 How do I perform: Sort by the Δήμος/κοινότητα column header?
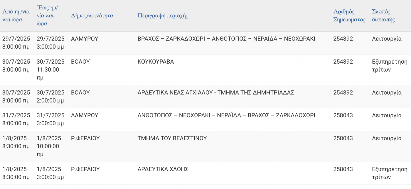pyautogui.click(x=92, y=16)
